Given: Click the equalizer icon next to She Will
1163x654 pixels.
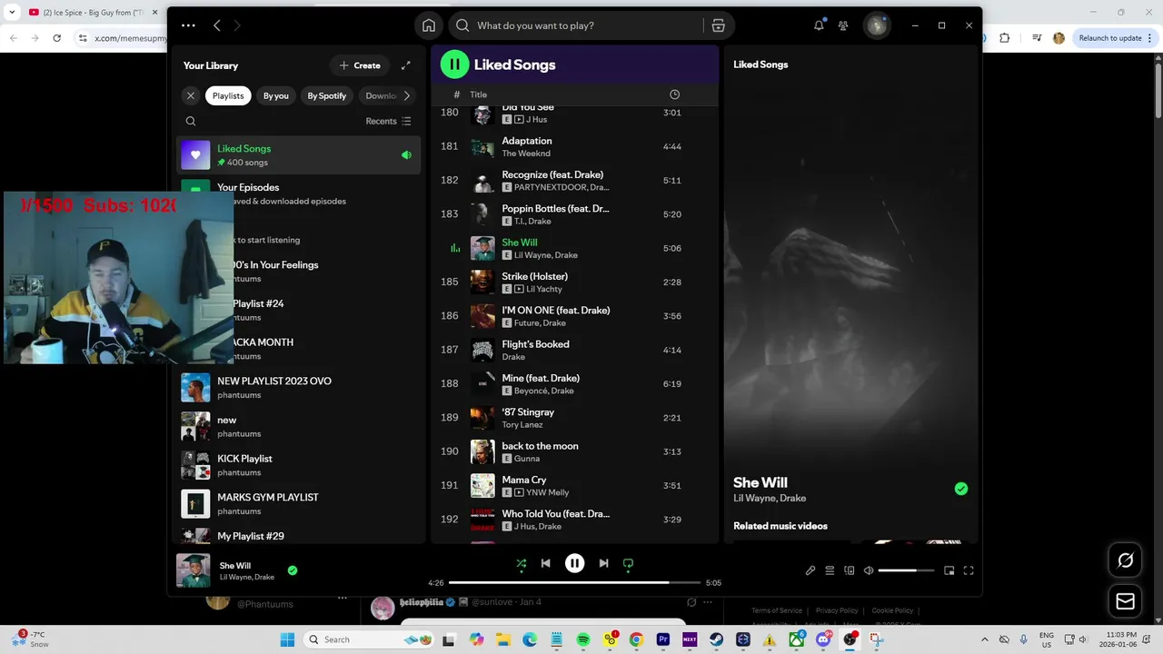Looking at the screenshot, I should pyautogui.click(x=455, y=248).
